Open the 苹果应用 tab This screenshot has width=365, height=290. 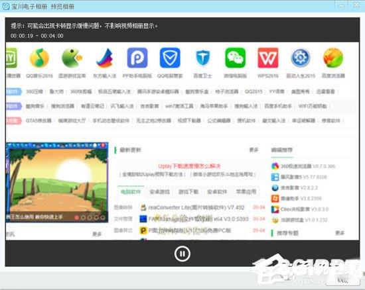(x=246, y=192)
